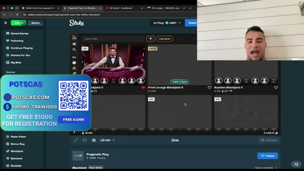
Task: Close the HS Lounge browser tab
Action: [x=184, y=8]
